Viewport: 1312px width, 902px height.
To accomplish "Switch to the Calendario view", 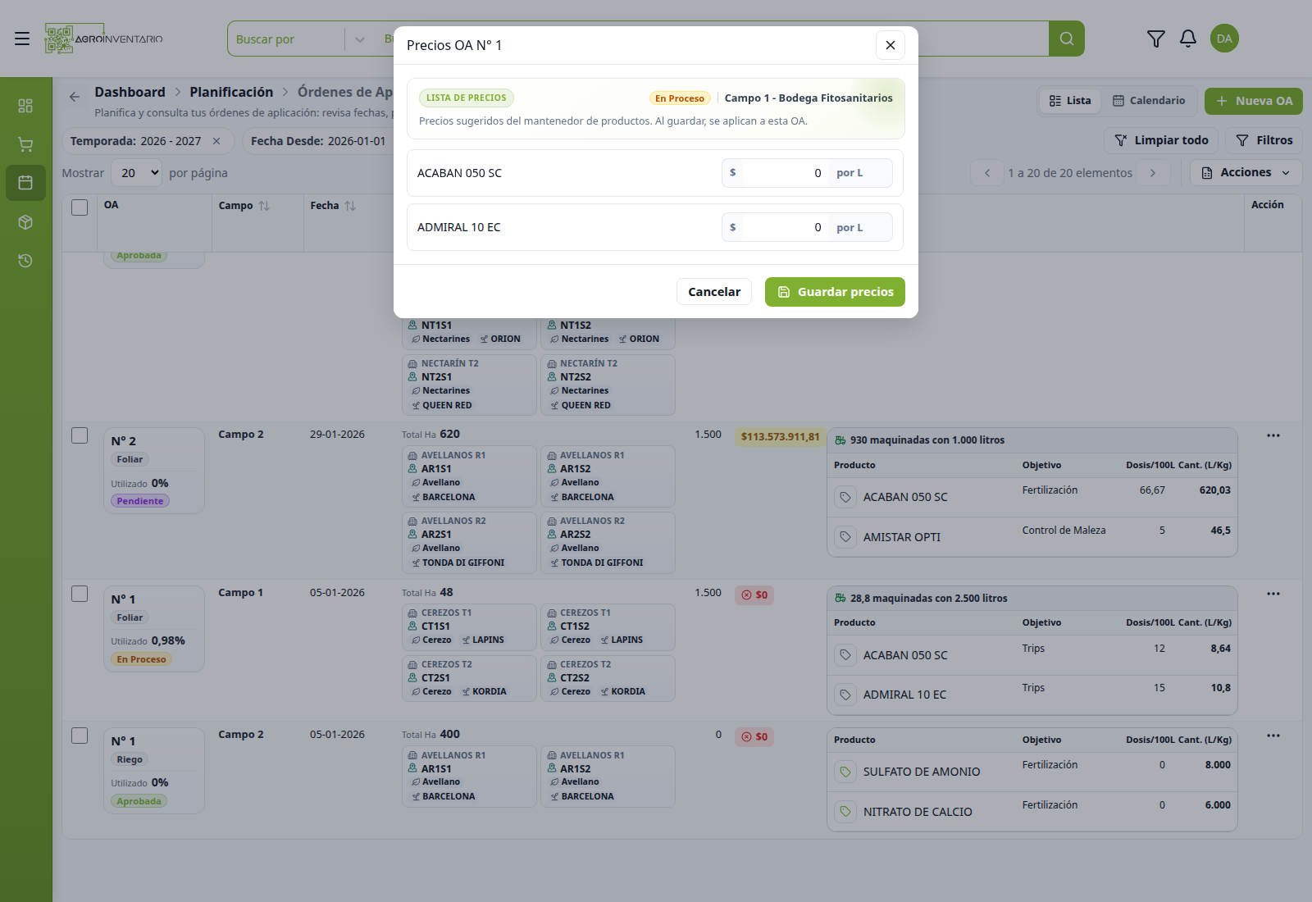I will [x=1149, y=101].
